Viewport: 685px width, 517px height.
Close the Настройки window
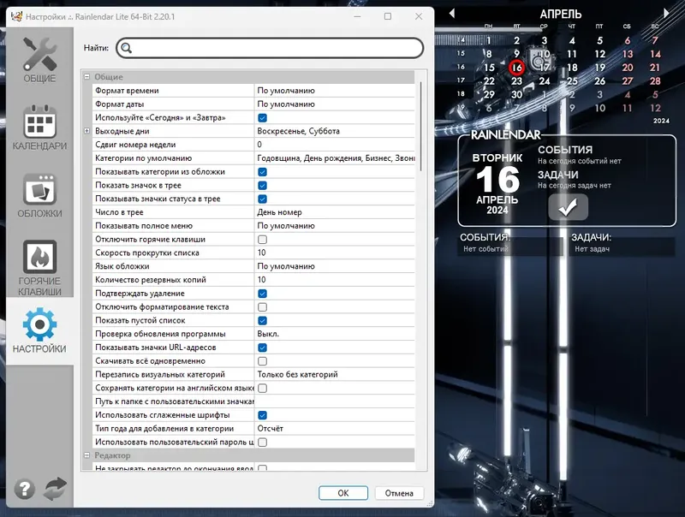(x=419, y=16)
